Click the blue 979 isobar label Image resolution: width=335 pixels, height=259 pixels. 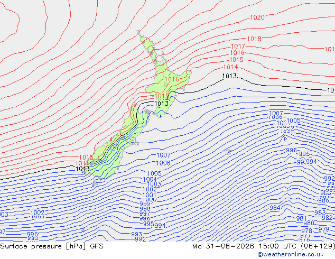pos(324,229)
